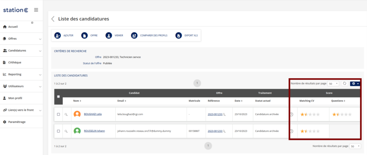Open the blue gear settings dropdown
Viewport: 367px width, 155px height.
(355, 83)
